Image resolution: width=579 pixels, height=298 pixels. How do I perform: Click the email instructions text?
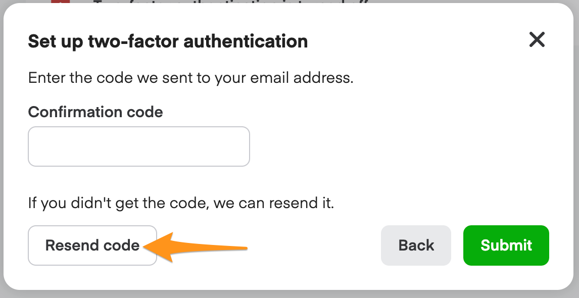[191, 78]
